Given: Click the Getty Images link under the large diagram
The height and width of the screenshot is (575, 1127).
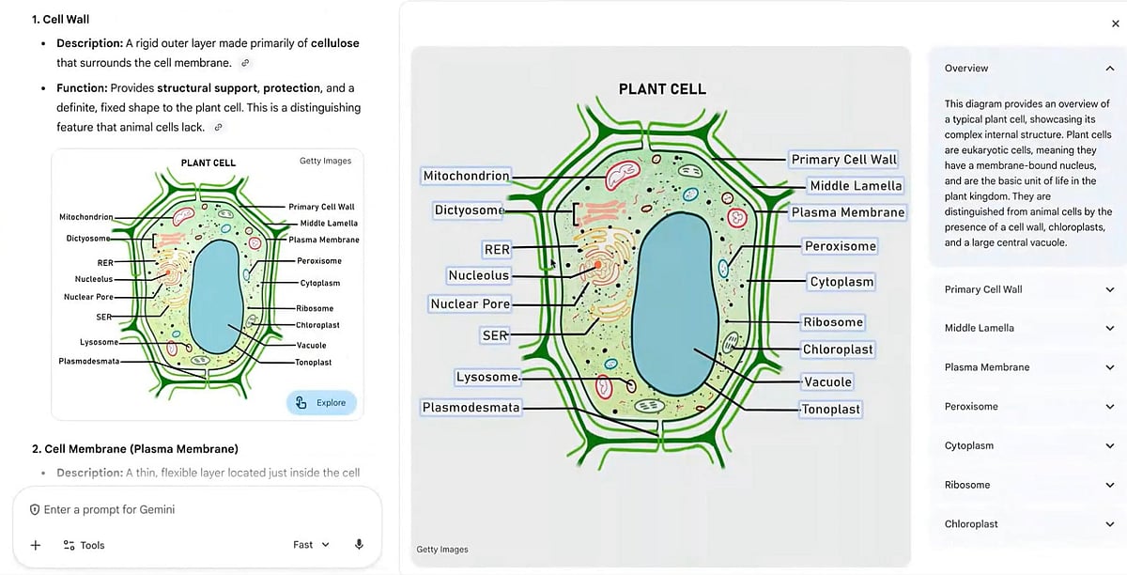Looking at the screenshot, I should 441,549.
